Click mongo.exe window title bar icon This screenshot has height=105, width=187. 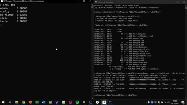(2, 1)
